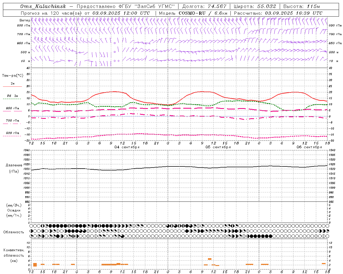Click the tallest orange convective cloud bar
Image resolution: width=343 pixels, height=274 pixels.
tap(35, 265)
